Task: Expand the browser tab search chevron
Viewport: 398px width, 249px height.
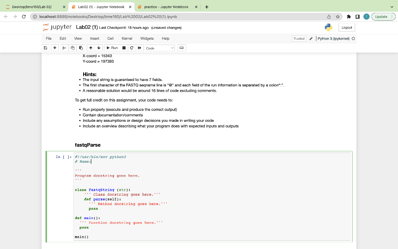Action: [392, 6]
